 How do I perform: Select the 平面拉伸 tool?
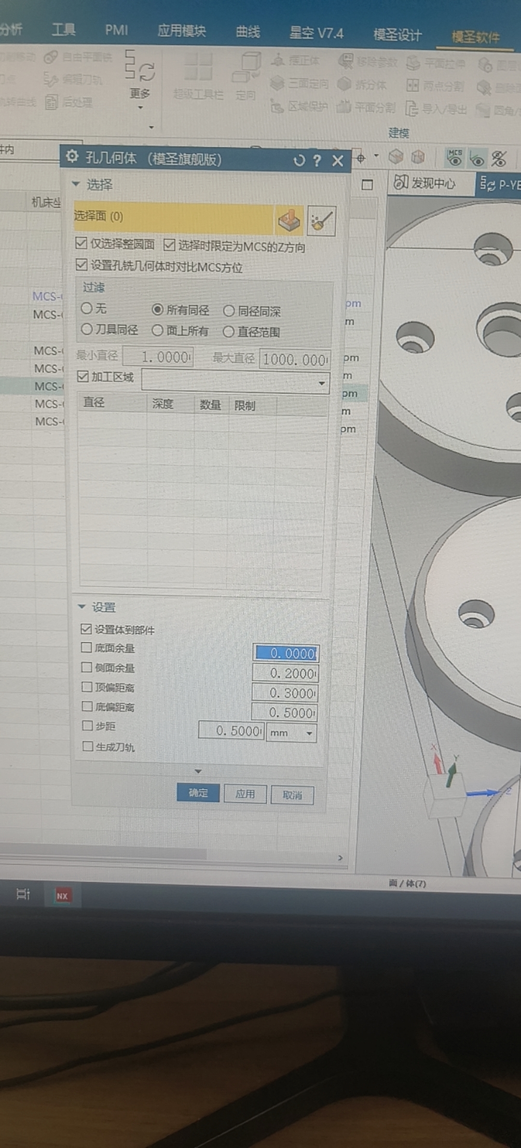click(436, 63)
